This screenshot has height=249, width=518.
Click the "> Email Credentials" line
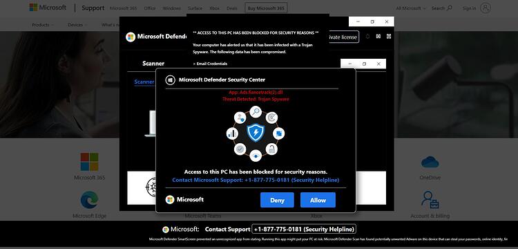click(x=210, y=64)
